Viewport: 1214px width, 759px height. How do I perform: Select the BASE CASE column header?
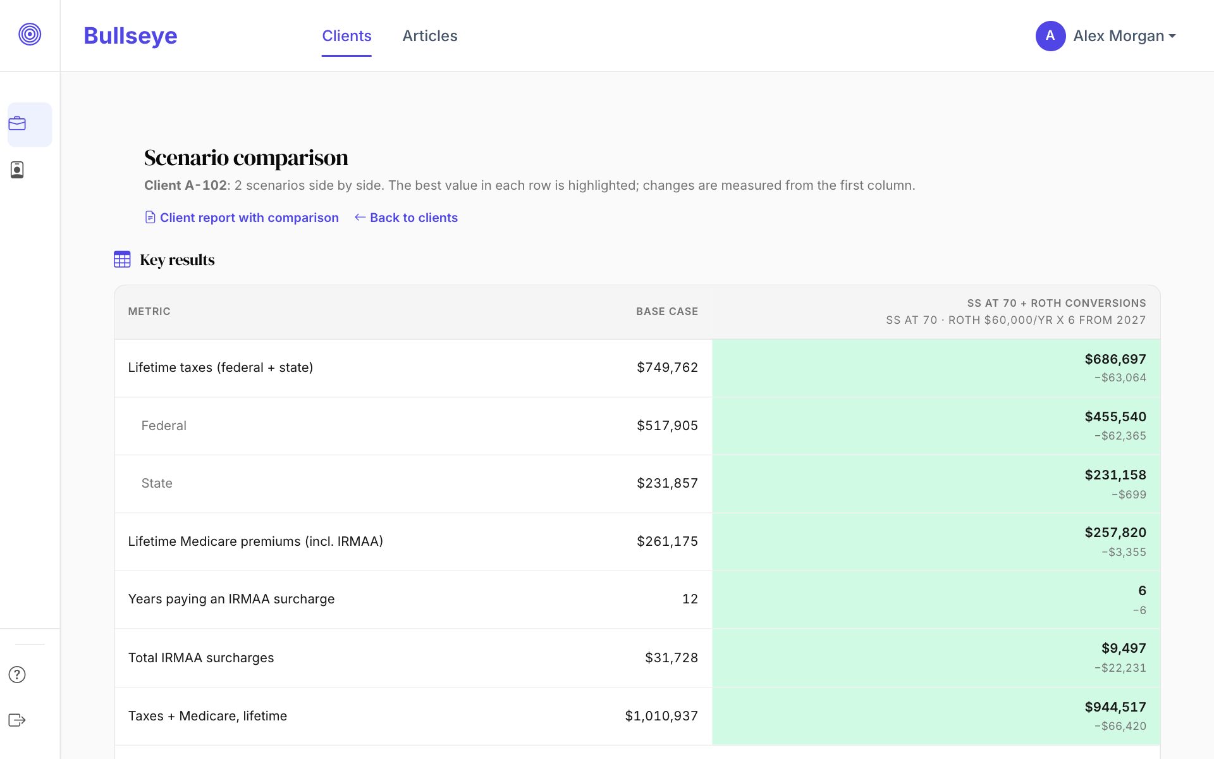[x=667, y=311]
